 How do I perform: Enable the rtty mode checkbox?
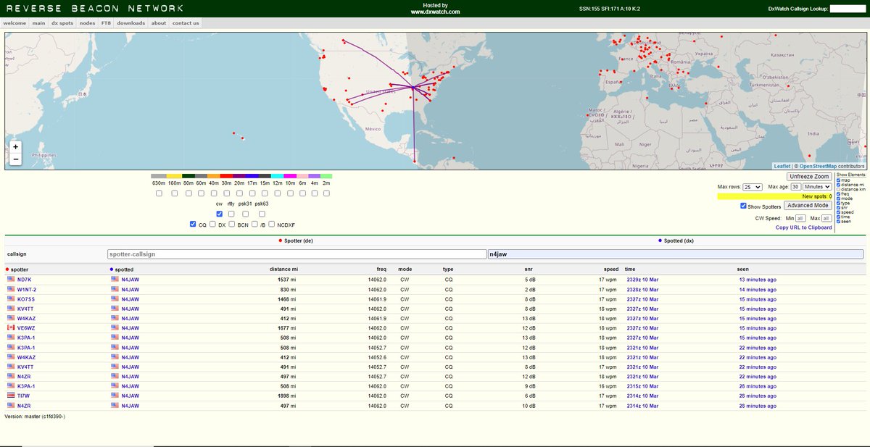(x=231, y=214)
